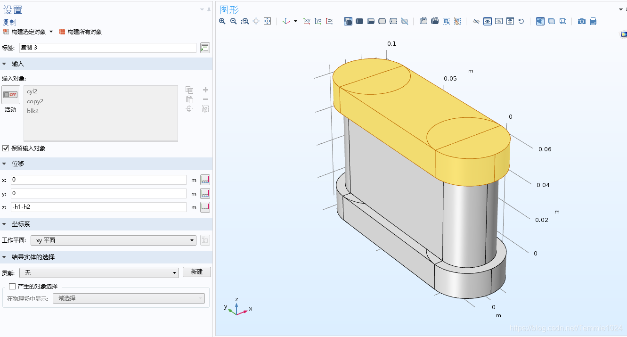Image resolution: width=627 pixels, height=337 pixels.
Task: Uncheck 保留输入对象 checkbox
Action: click(6, 148)
